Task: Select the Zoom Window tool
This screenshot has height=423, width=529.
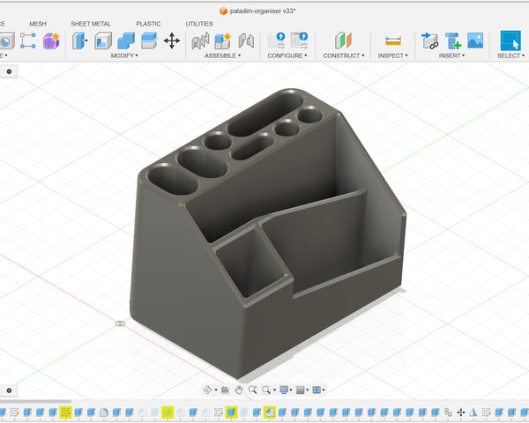Action: (x=266, y=390)
